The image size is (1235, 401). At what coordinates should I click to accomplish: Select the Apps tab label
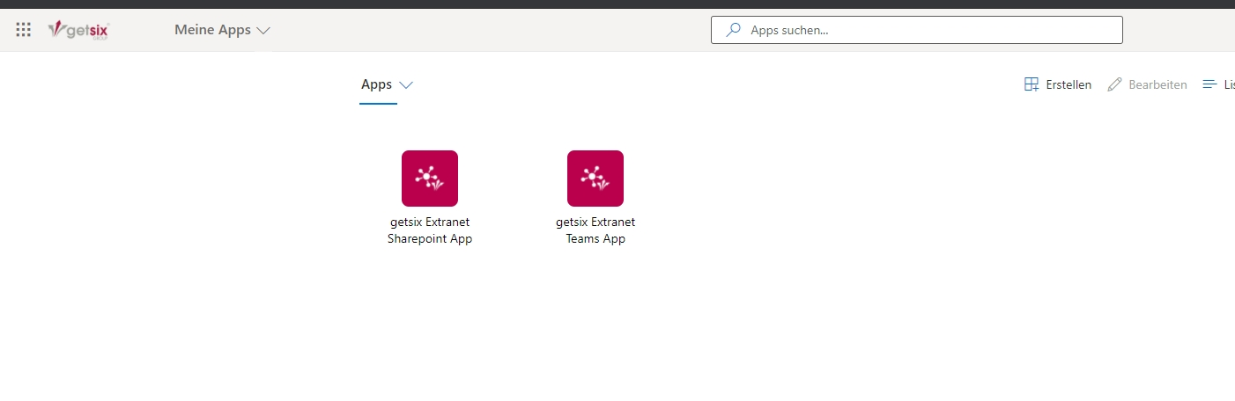click(376, 84)
